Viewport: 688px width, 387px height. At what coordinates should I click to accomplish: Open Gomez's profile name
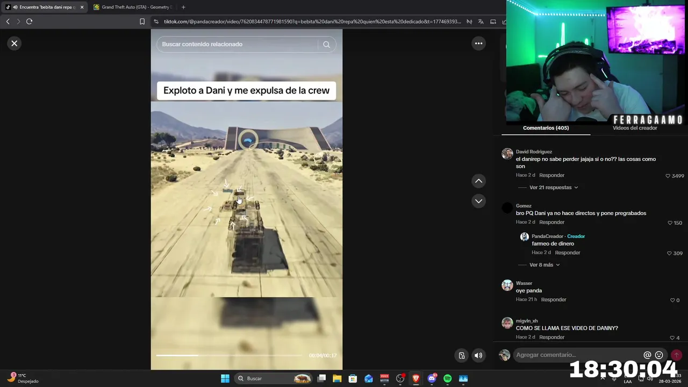coord(524,206)
